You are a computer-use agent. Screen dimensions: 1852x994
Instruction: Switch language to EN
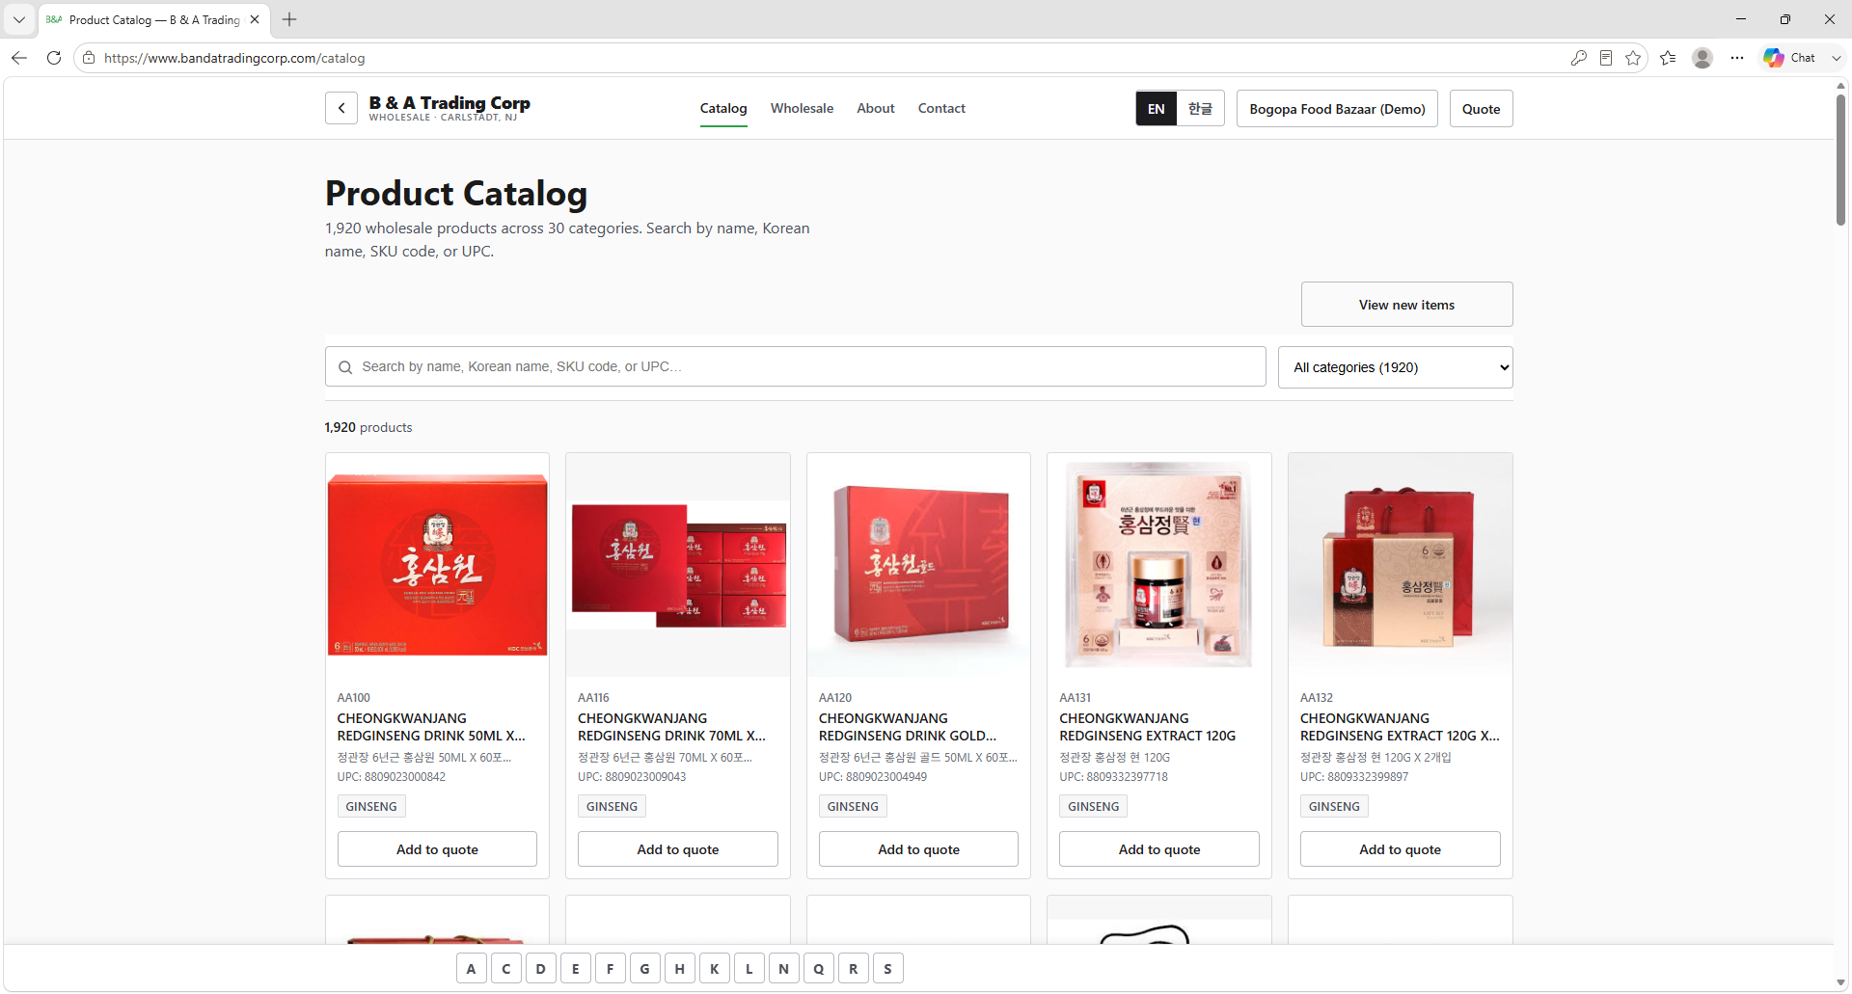pos(1157,109)
